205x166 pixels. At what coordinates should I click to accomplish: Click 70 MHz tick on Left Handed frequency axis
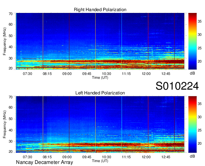click(11, 97)
